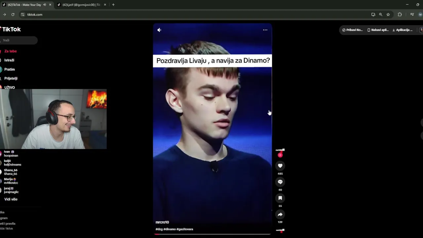Open followed account tihana_66
Screen dimensions: 423x238
point(10,172)
